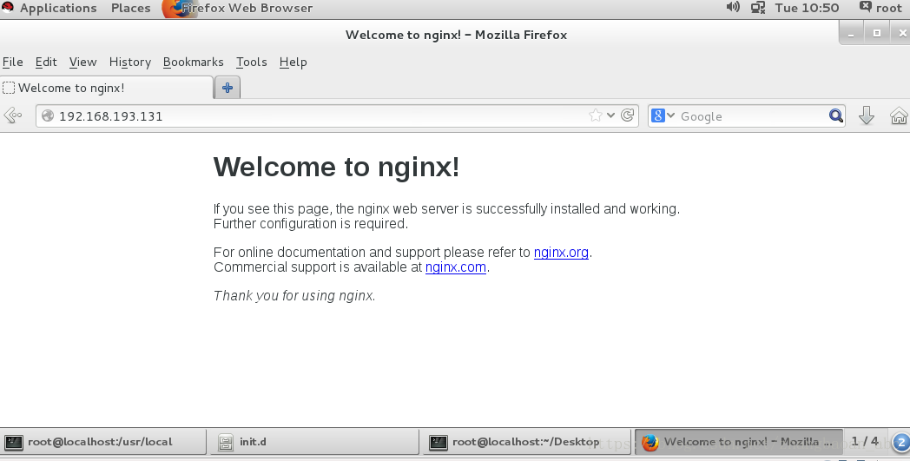Switch to the init.d window in taskbar
910x461 pixels.
pos(314,442)
